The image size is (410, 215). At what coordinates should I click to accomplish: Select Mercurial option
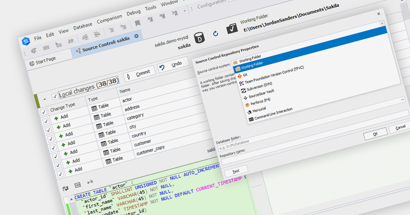[x=257, y=110]
